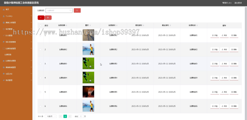247x120 pixels.
Task: Click the 个人中心 person icon in sidebar
Action: coord(4,16)
